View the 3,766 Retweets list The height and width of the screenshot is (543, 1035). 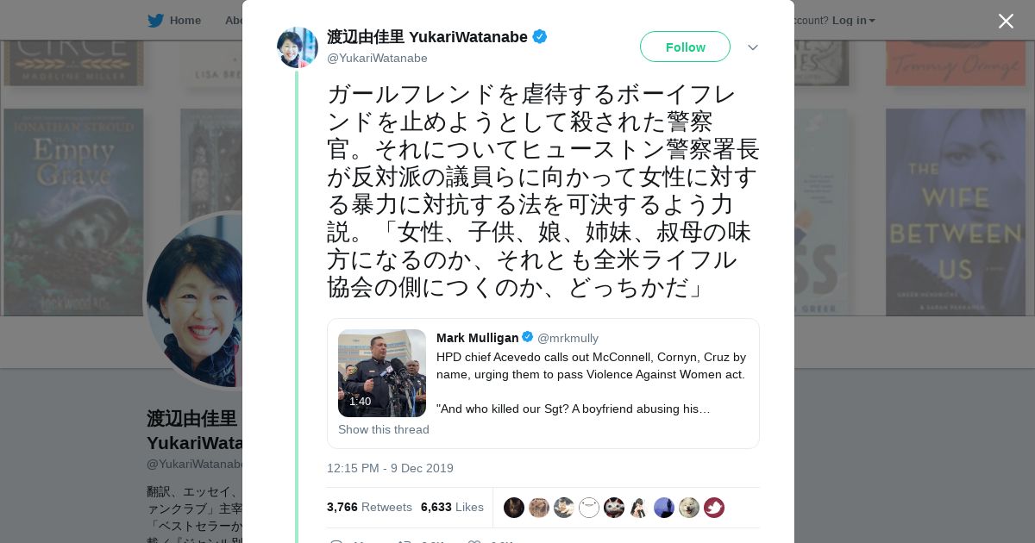click(369, 507)
